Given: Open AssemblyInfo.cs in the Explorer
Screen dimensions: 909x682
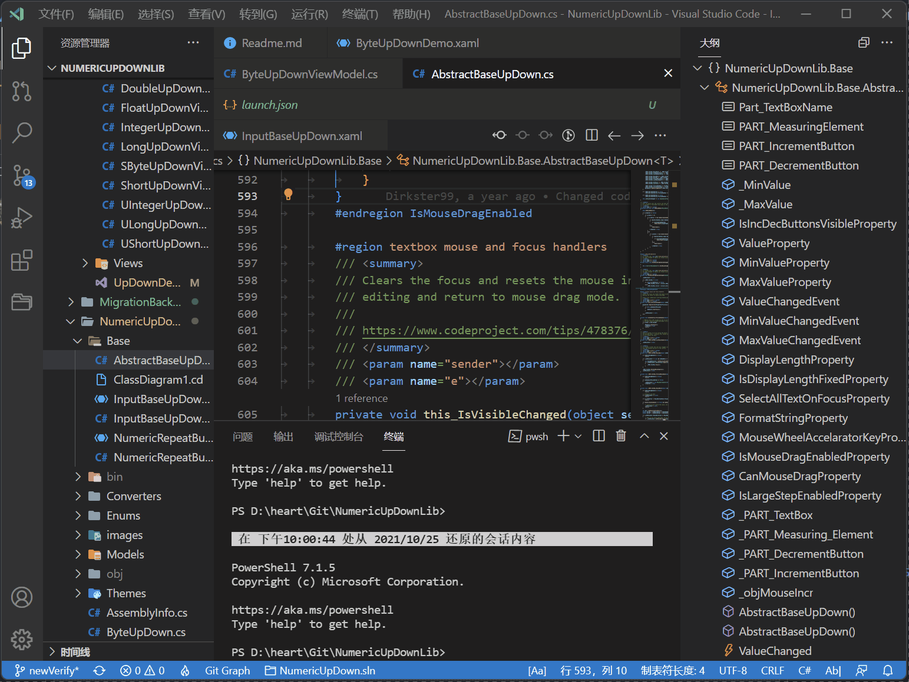Looking at the screenshot, I should (147, 613).
